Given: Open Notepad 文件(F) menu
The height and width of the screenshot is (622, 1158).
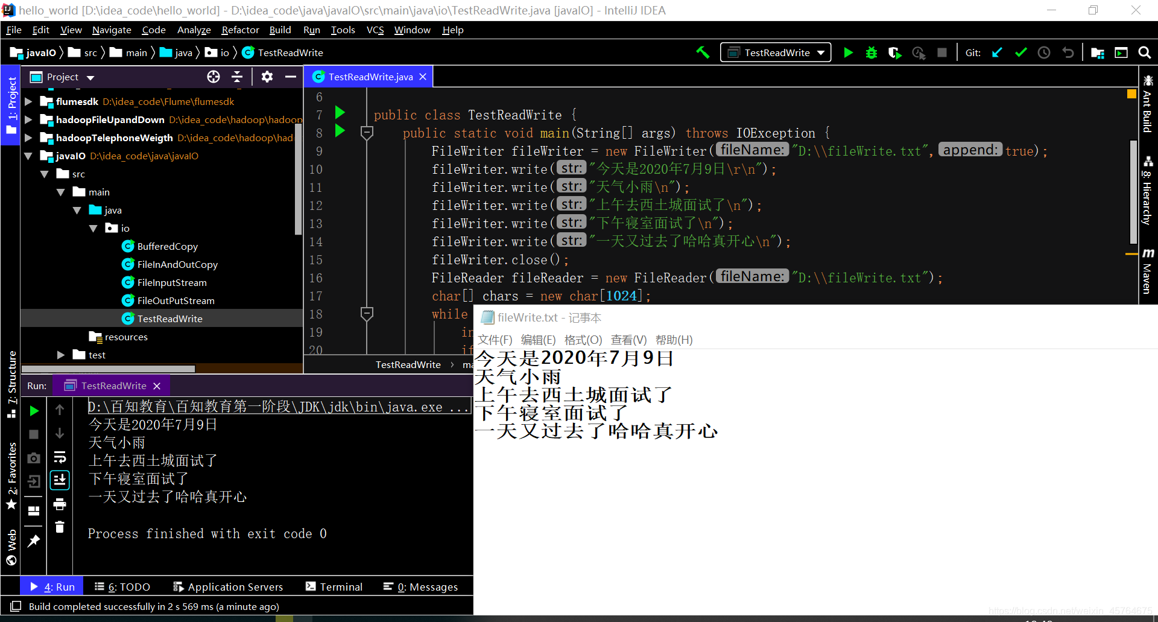Looking at the screenshot, I should [495, 340].
